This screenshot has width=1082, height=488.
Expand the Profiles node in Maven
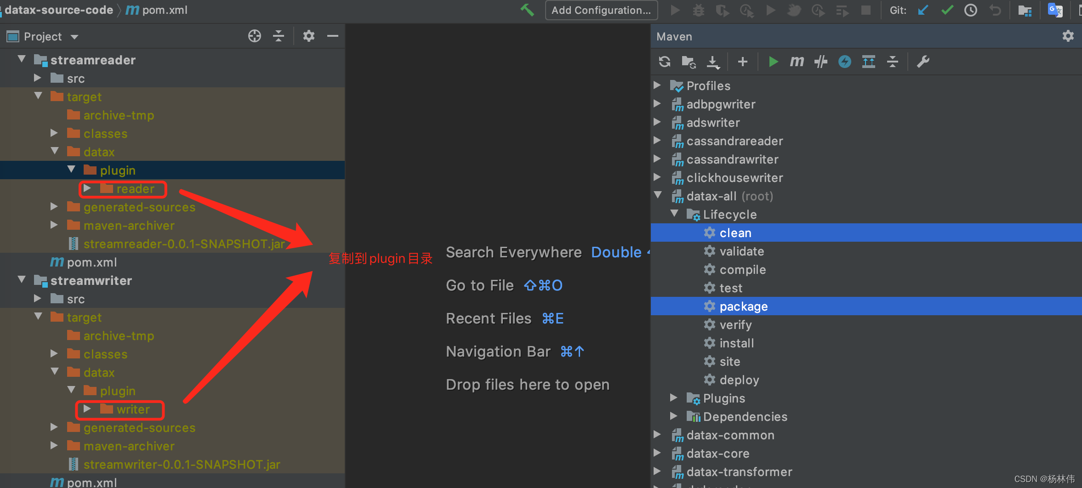(x=657, y=85)
